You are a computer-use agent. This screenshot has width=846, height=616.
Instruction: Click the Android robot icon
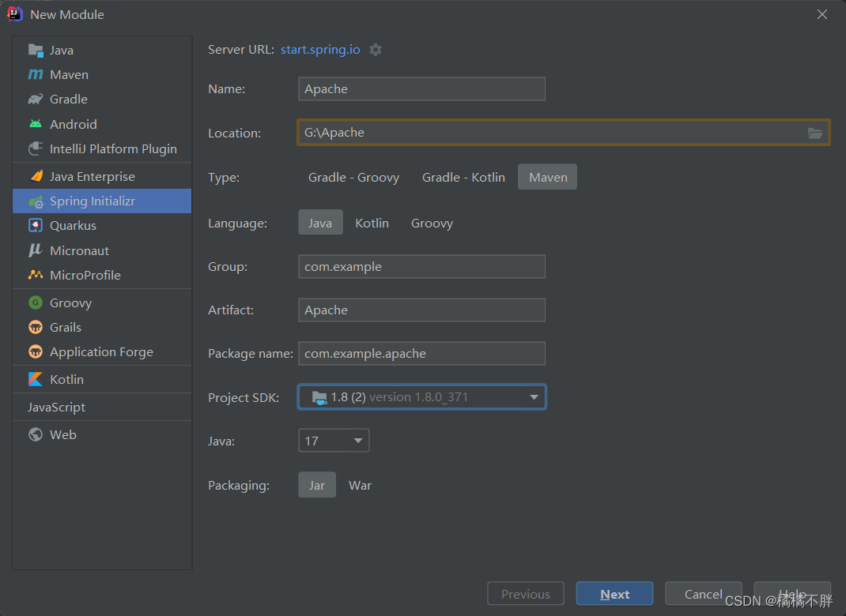[x=36, y=124]
